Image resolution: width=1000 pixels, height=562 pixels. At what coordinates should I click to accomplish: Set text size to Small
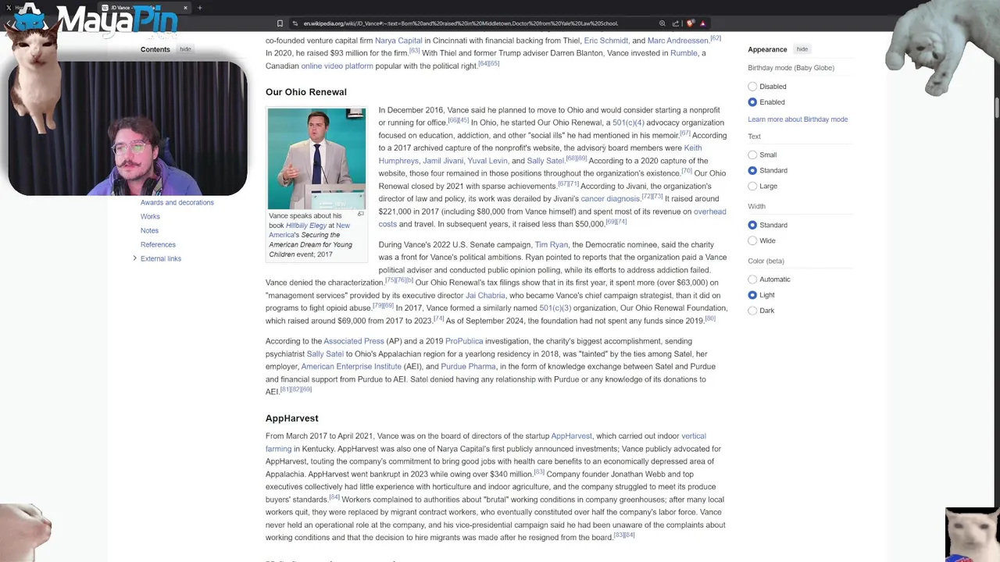tap(752, 155)
